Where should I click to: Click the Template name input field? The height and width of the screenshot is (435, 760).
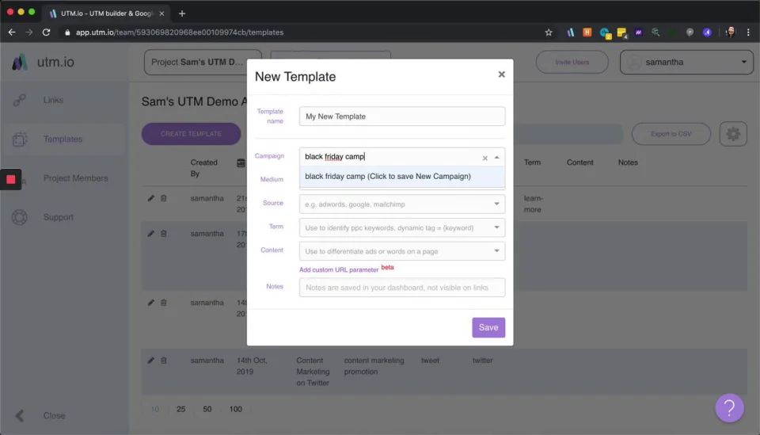coord(402,116)
